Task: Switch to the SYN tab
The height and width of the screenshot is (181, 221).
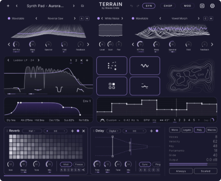Action: click(x=149, y=6)
